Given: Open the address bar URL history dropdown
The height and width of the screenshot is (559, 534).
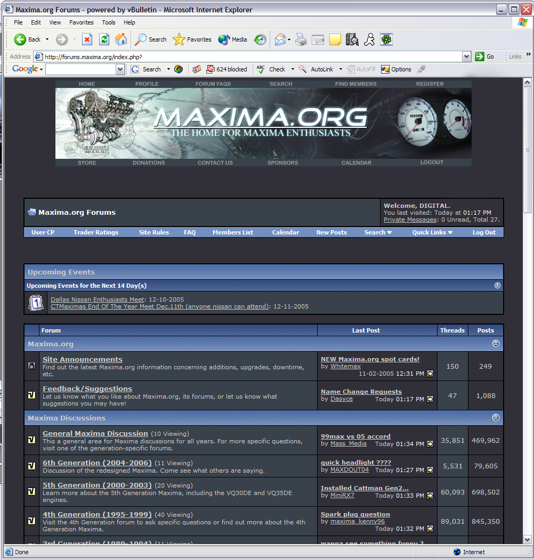Looking at the screenshot, I should tap(467, 56).
